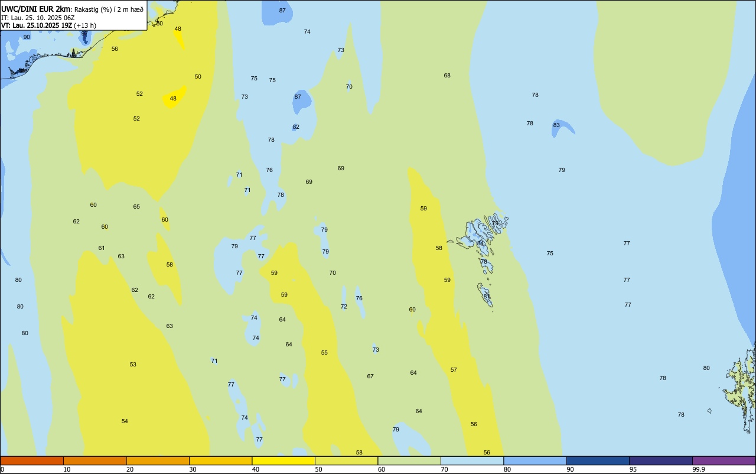Click the 10–20 orange legend swatch
756x474 pixels.
(x=94, y=460)
